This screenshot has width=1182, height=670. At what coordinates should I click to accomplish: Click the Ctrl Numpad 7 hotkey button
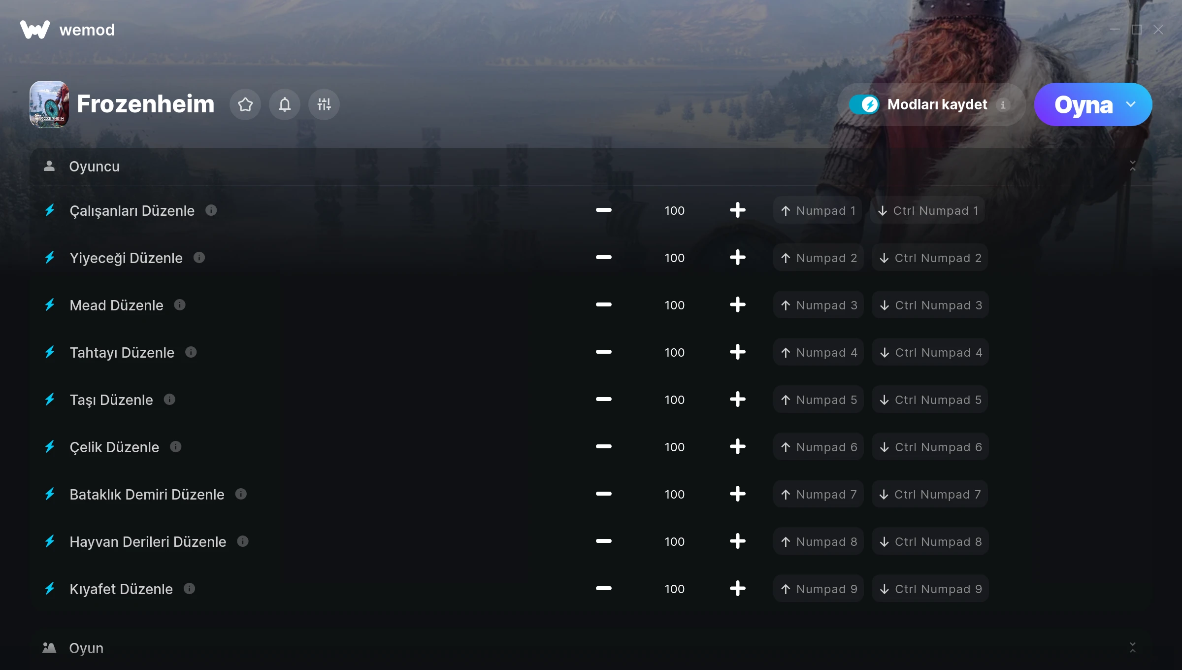point(930,494)
